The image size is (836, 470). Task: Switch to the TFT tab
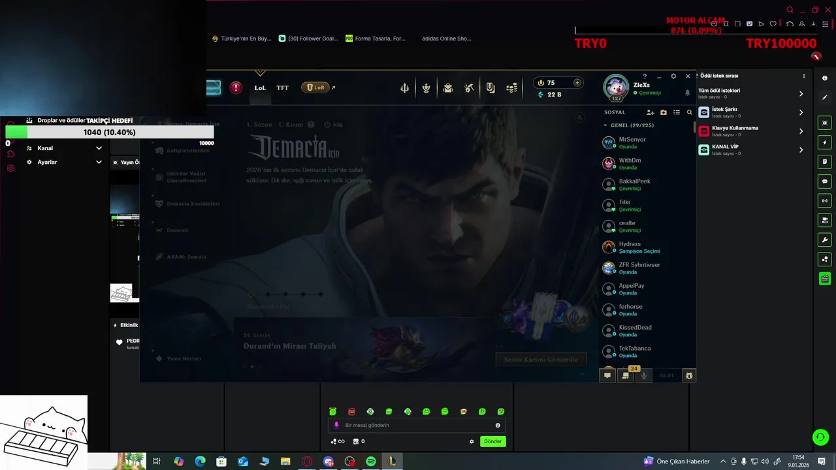(x=282, y=87)
